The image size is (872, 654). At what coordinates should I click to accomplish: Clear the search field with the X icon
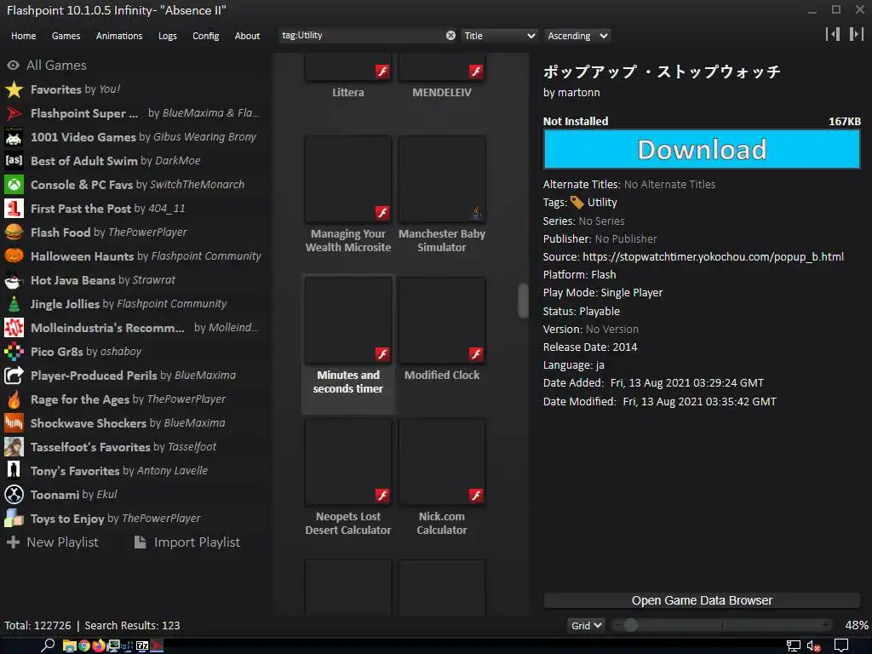pyautogui.click(x=450, y=36)
